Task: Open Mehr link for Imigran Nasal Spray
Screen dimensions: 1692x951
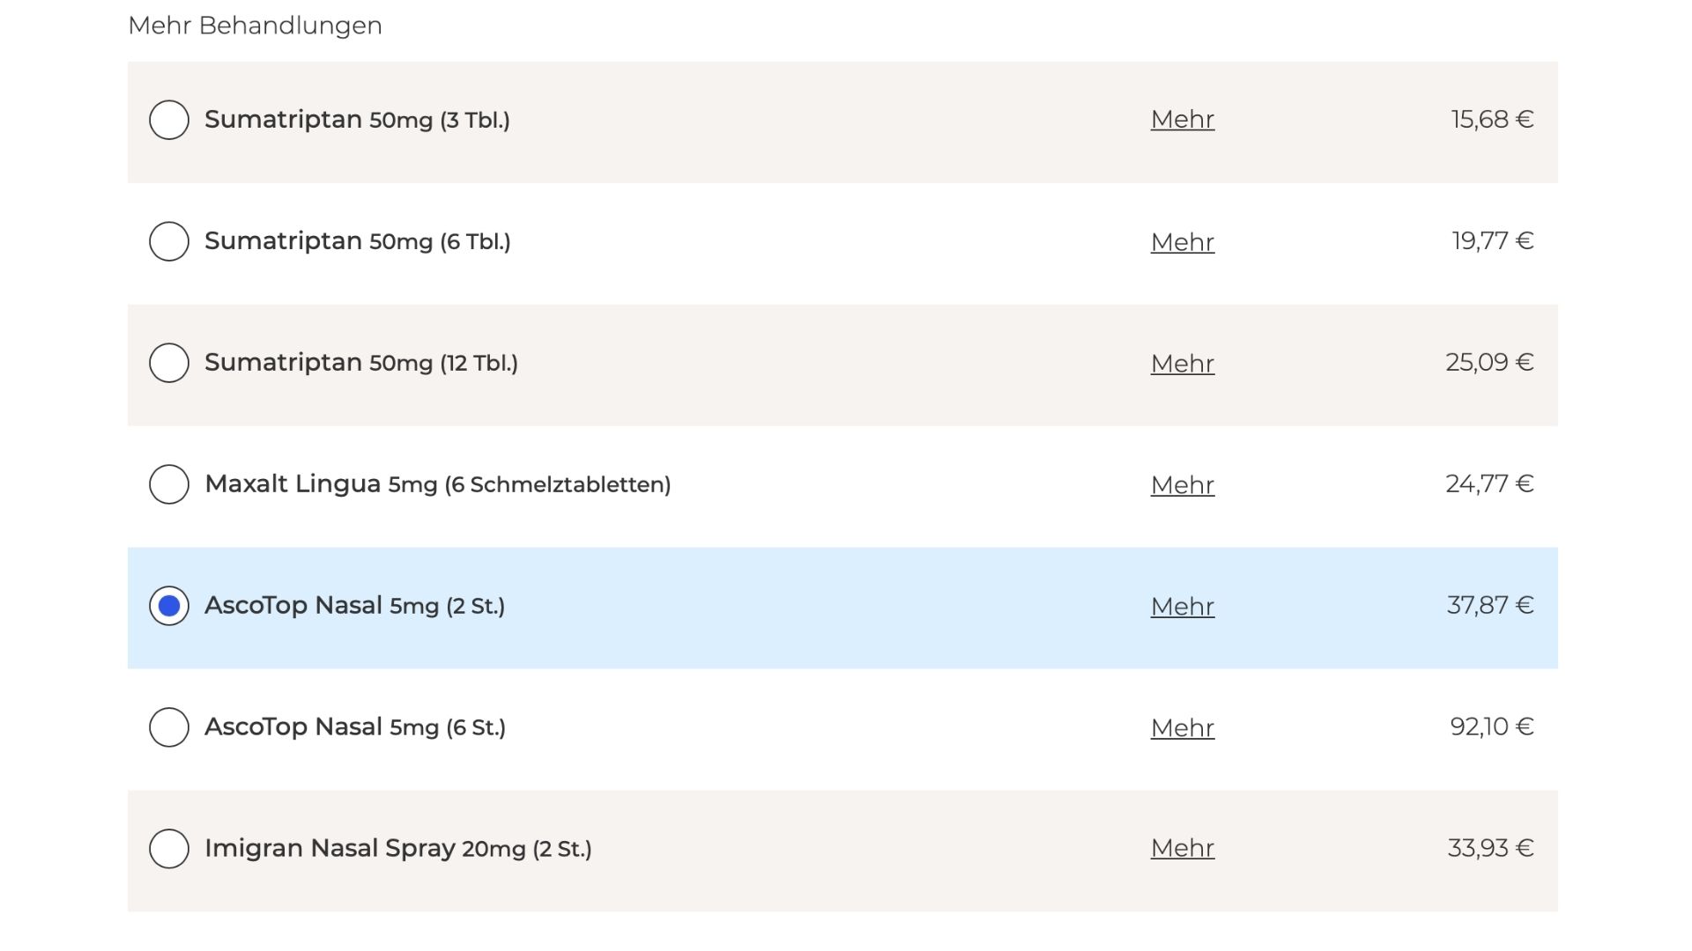Action: tap(1182, 848)
